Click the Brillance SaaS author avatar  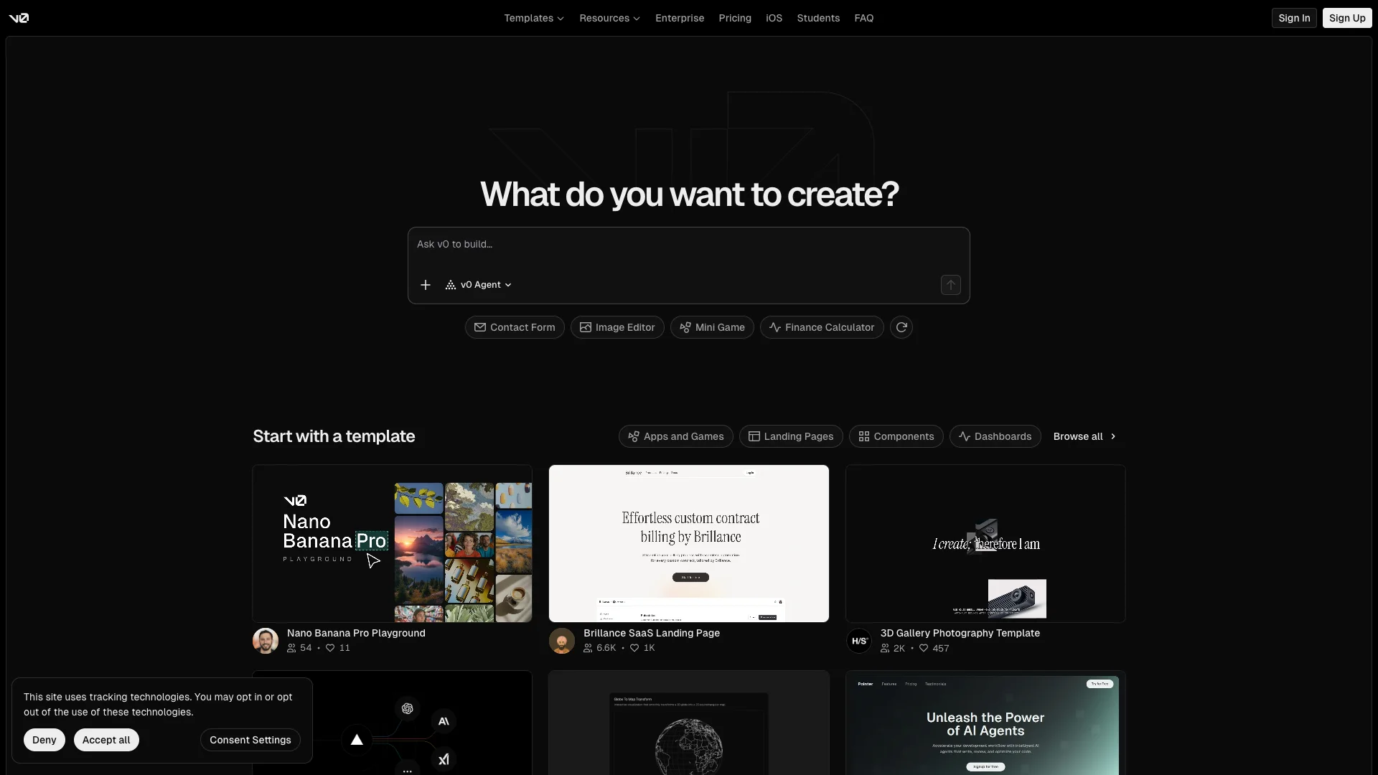click(x=562, y=641)
